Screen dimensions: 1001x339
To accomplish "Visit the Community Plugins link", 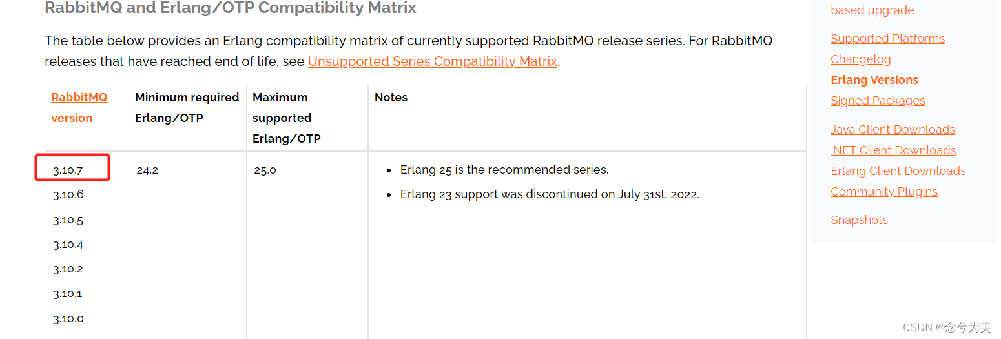I will [883, 192].
